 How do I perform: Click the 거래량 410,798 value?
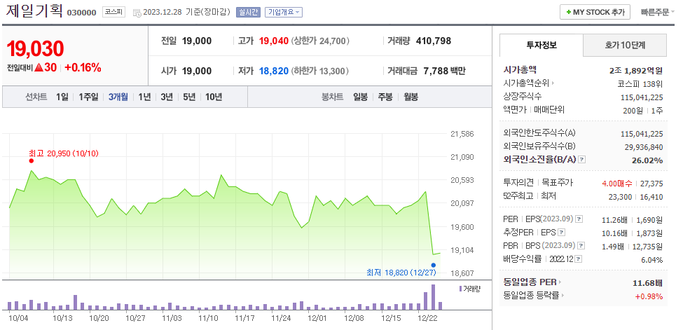tap(434, 41)
